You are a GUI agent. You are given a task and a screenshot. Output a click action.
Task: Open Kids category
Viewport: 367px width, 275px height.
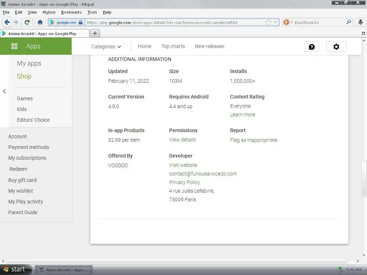pyautogui.click(x=22, y=109)
